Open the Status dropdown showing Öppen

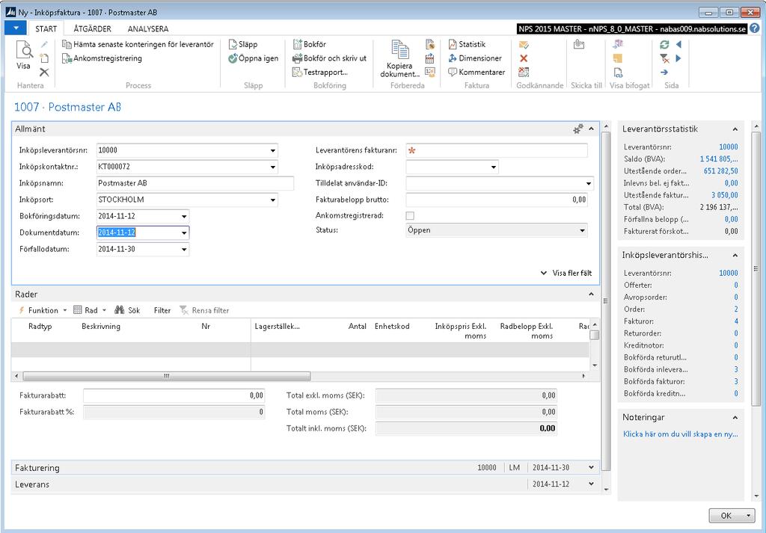click(582, 230)
